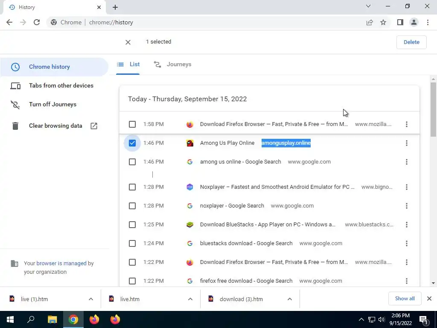Check the noxplayer Google Search entry
The width and height of the screenshot is (437, 328).
[132, 206]
